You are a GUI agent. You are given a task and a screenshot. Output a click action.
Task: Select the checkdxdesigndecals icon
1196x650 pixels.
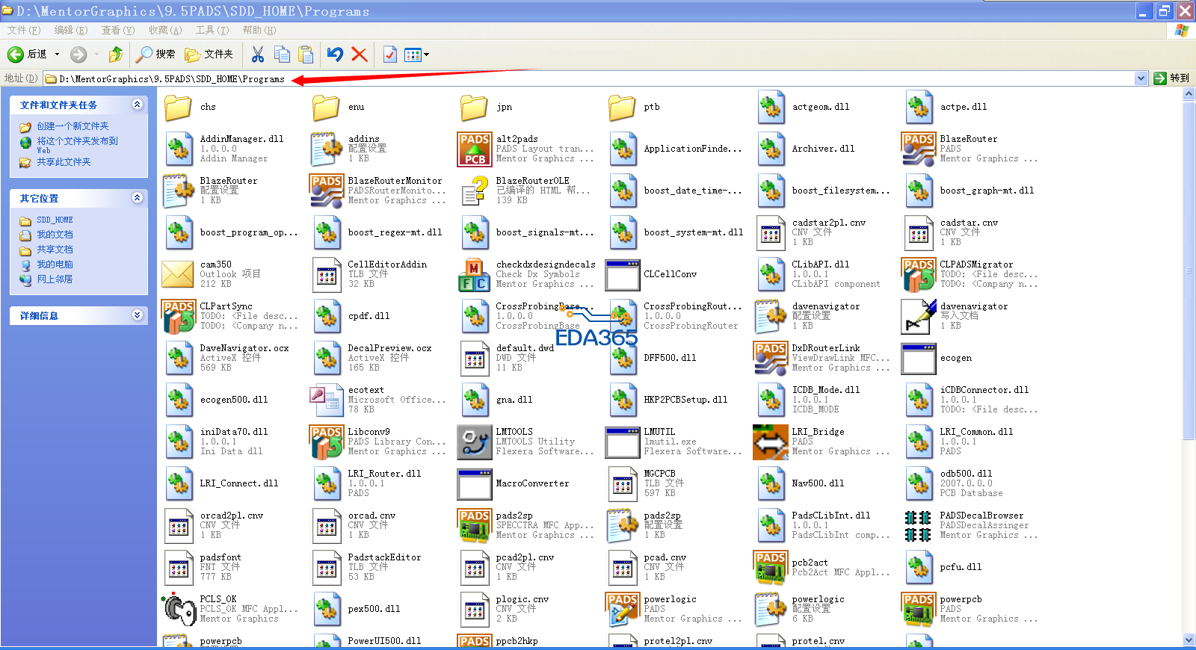click(x=474, y=274)
